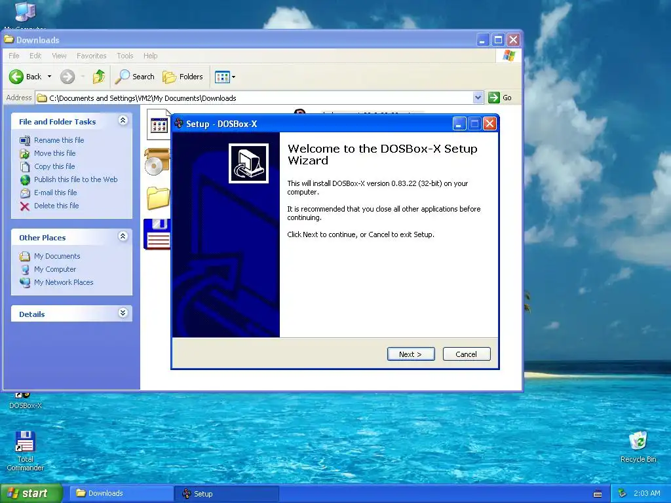The image size is (671, 503).
Task: Click the Downloads window title bar folder icon
Action: coord(9,40)
